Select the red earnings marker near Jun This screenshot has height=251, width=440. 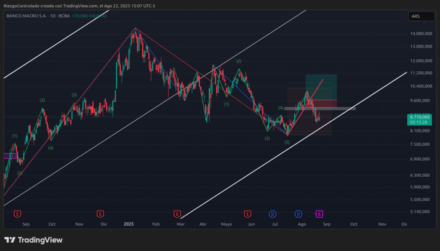(x=247, y=214)
